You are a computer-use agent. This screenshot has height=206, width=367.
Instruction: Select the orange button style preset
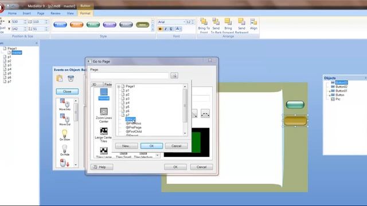coord(76,25)
